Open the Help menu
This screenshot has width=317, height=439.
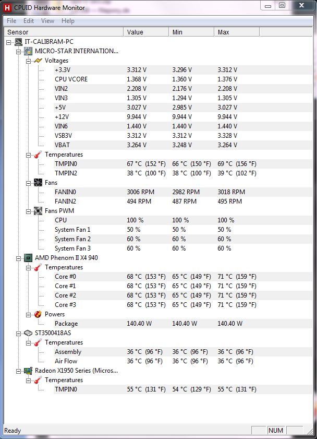point(68,21)
